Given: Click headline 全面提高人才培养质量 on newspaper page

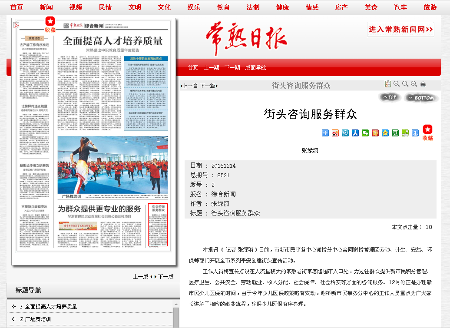Looking at the screenshot, I should [x=113, y=41].
